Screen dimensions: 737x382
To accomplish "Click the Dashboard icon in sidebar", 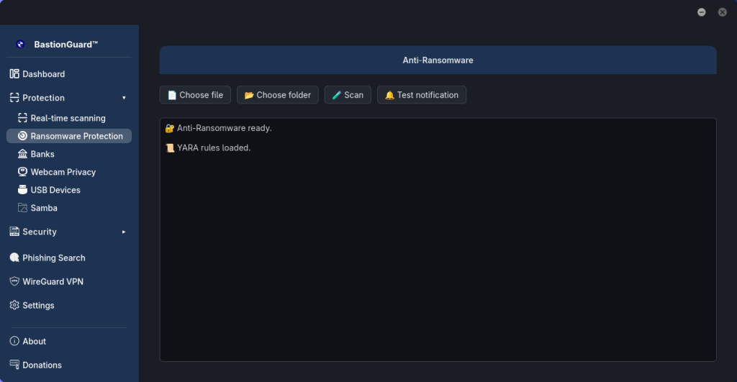I will click(x=14, y=74).
